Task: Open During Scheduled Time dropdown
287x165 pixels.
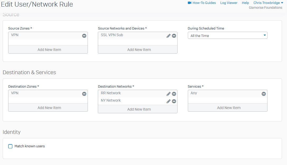Action: tap(227, 36)
